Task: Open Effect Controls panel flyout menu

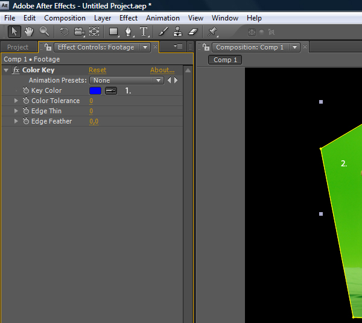Action: coord(178,46)
